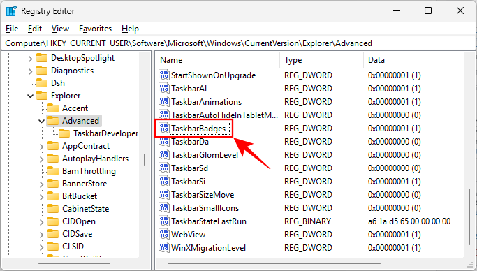Click the registry path address bar
This screenshot has width=477, height=271.
click(x=239, y=43)
